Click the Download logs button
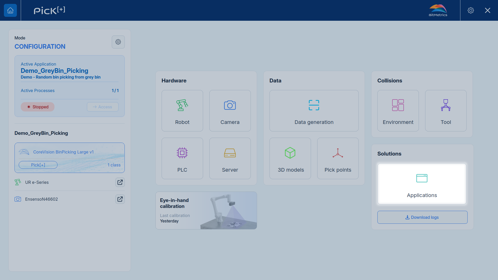 click(423, 217)
